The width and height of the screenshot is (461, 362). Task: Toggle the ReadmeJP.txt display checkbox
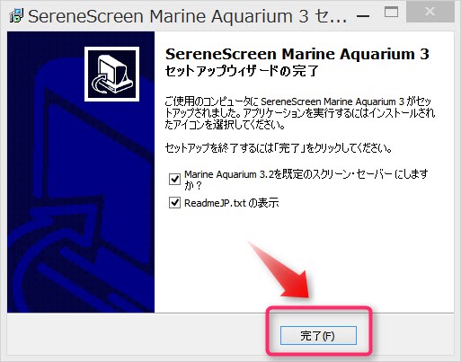point(174,203)
